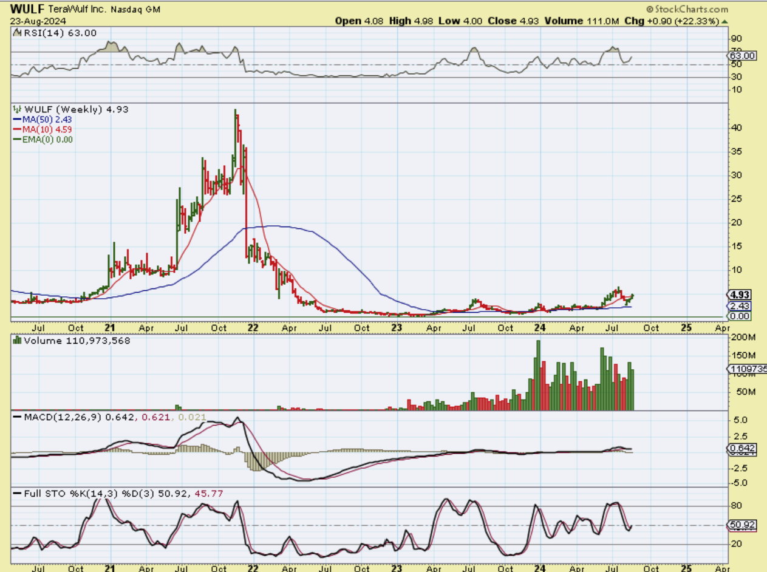767x572 pixels.
Task: Open the StockCharts.com copyright link
Action: coord(687,9)
